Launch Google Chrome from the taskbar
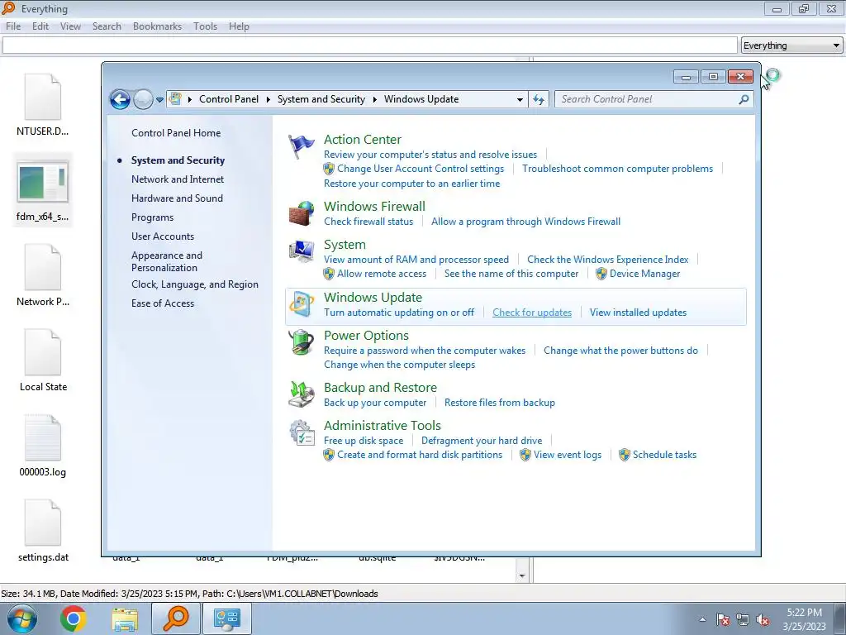 74,618
